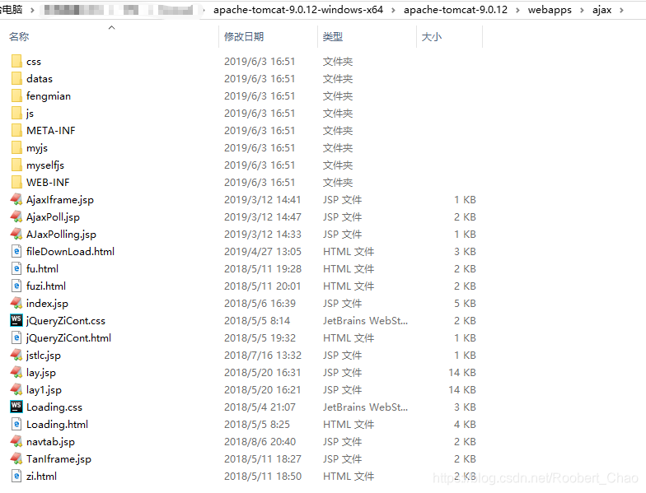Select folder name fengmian
The width and height of the screenshot is (646, 493).
(49, 95)
